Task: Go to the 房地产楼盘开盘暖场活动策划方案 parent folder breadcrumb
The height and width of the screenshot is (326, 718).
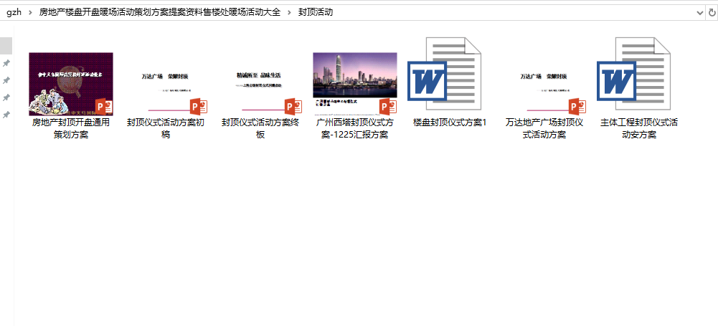Action: [x=159, y=12]
